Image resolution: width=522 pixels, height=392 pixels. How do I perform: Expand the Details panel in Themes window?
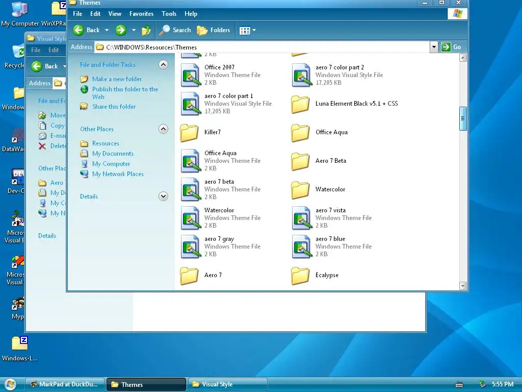[163, 197]
